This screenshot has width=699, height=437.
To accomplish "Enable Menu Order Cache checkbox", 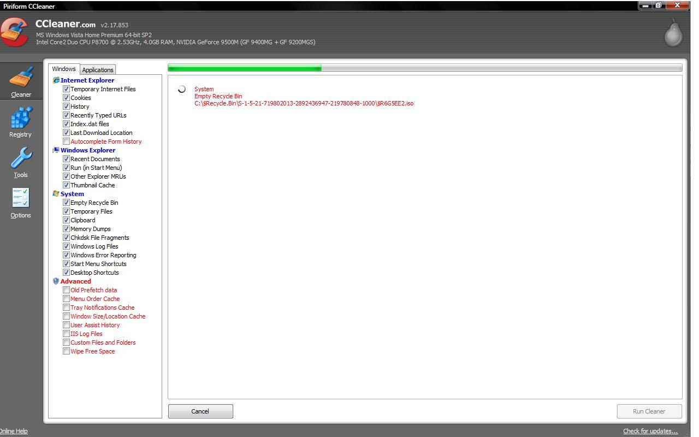I will tap(66, 299).
